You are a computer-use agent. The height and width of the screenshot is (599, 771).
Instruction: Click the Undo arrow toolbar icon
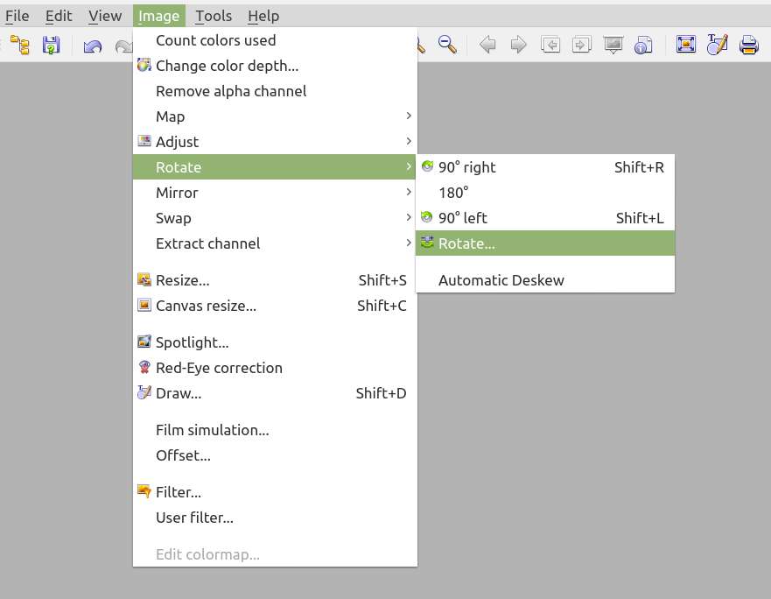tap(93, 46)
